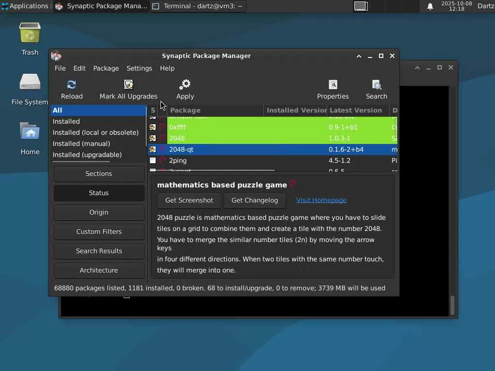Sort by Package column header
This screenshot has width=495, height=371.
(215, 111)
